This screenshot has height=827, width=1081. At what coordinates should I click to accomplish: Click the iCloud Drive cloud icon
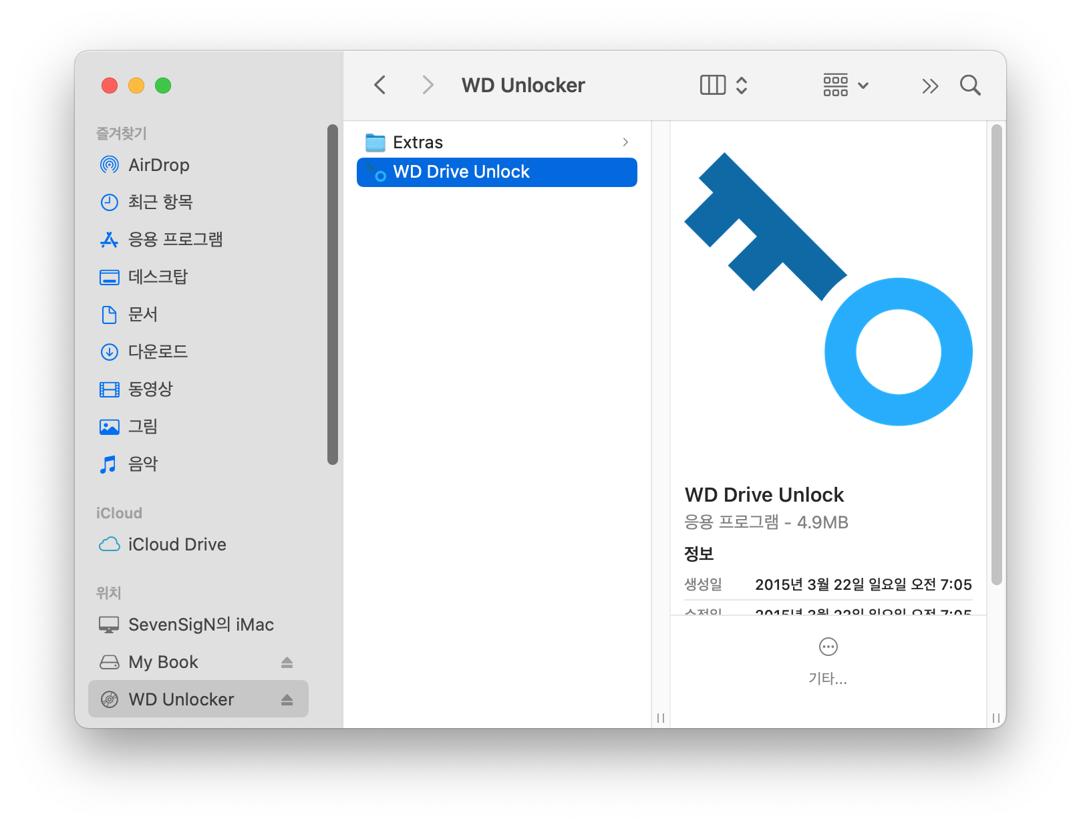(x=110, y=544)
